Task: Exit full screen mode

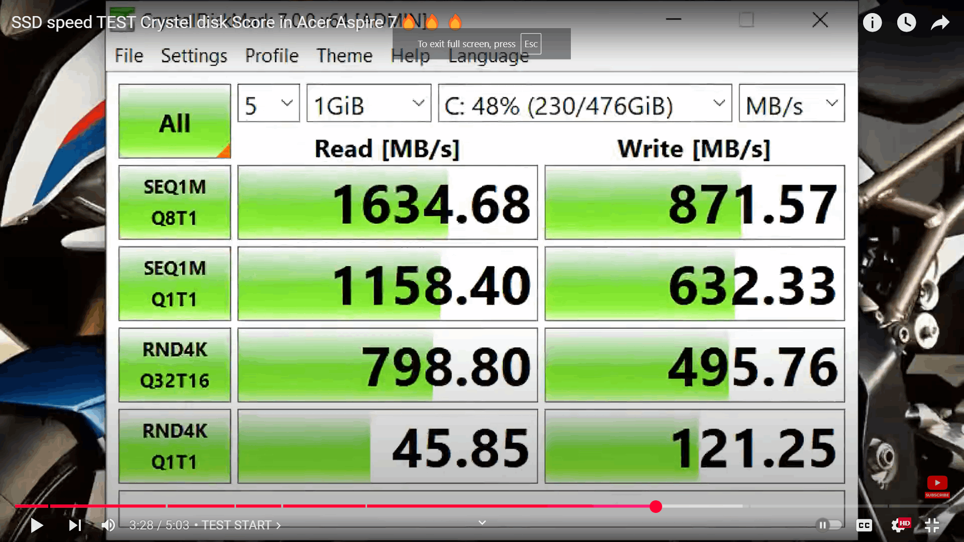Action: (x=932, y=525)
